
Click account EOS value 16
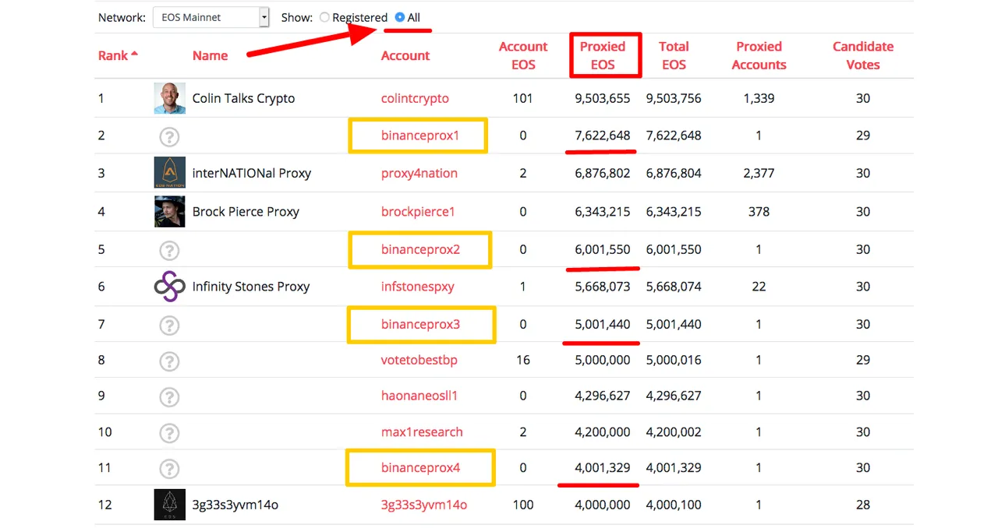pos(523,360)
